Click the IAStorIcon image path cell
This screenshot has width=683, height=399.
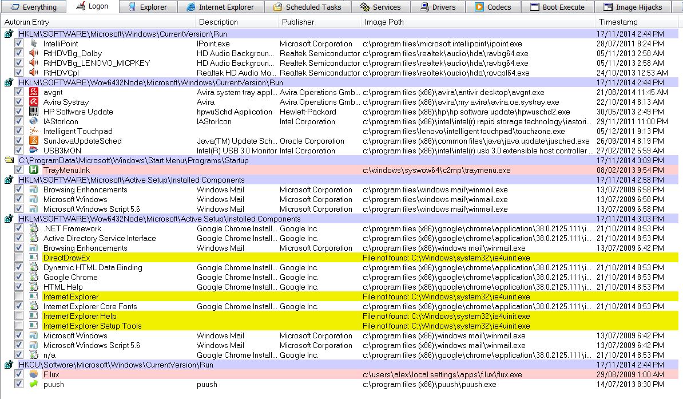click(478, 121)
